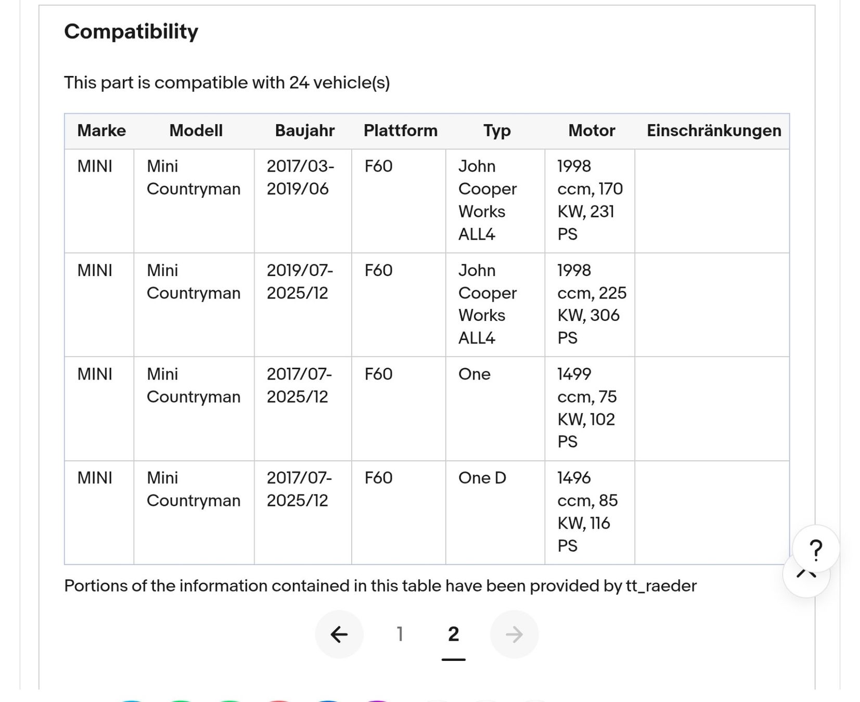Screen dimensions: 860x702
Task: Click the tt_raeder provider note
Action: pos(380,586)
